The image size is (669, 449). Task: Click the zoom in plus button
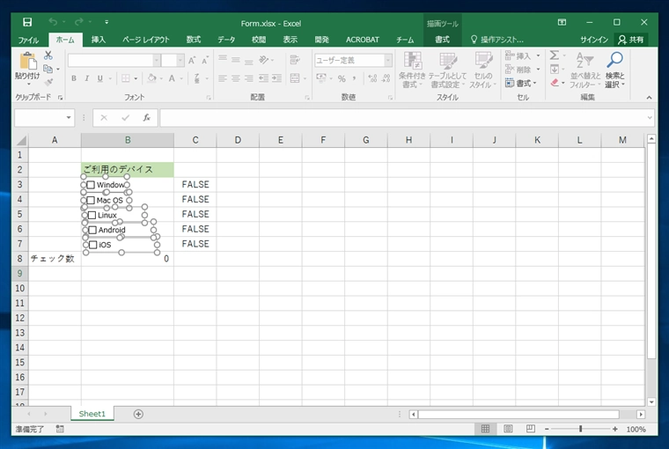614,429
